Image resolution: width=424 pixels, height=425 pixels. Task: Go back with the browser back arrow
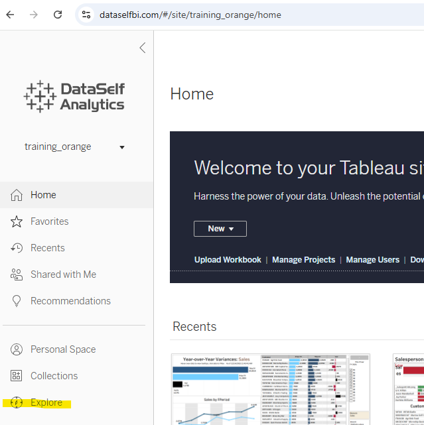[11, 15]
